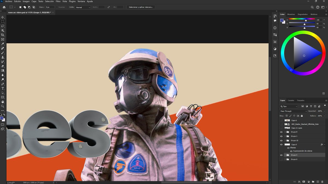
Task: Open the Color panel hamburger menu
Action: (326, 14)
